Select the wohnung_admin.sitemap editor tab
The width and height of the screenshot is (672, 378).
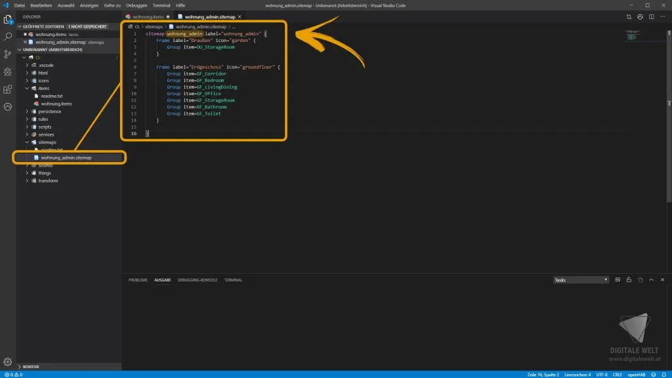(210, 16)
